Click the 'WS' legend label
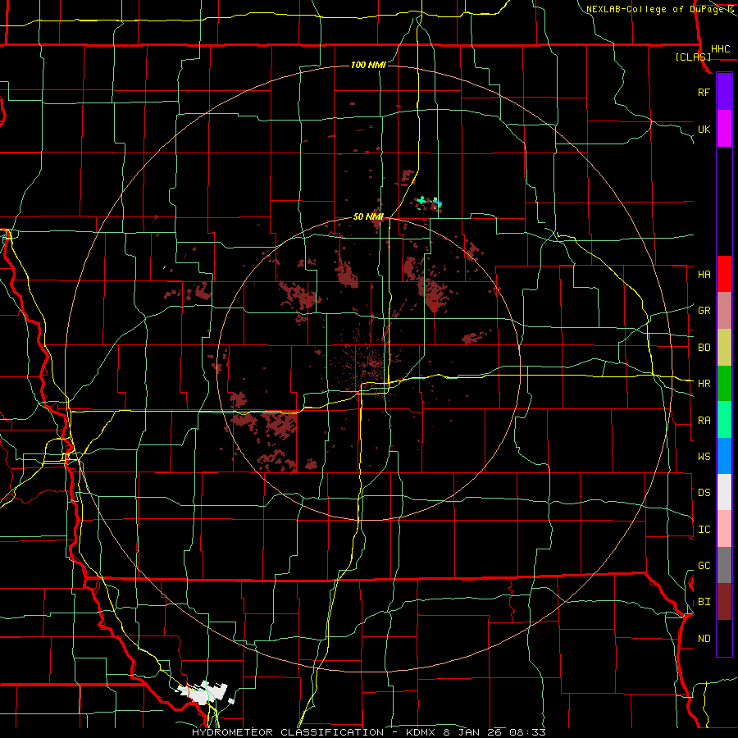 pyautogui.click(x=704, y=456)
